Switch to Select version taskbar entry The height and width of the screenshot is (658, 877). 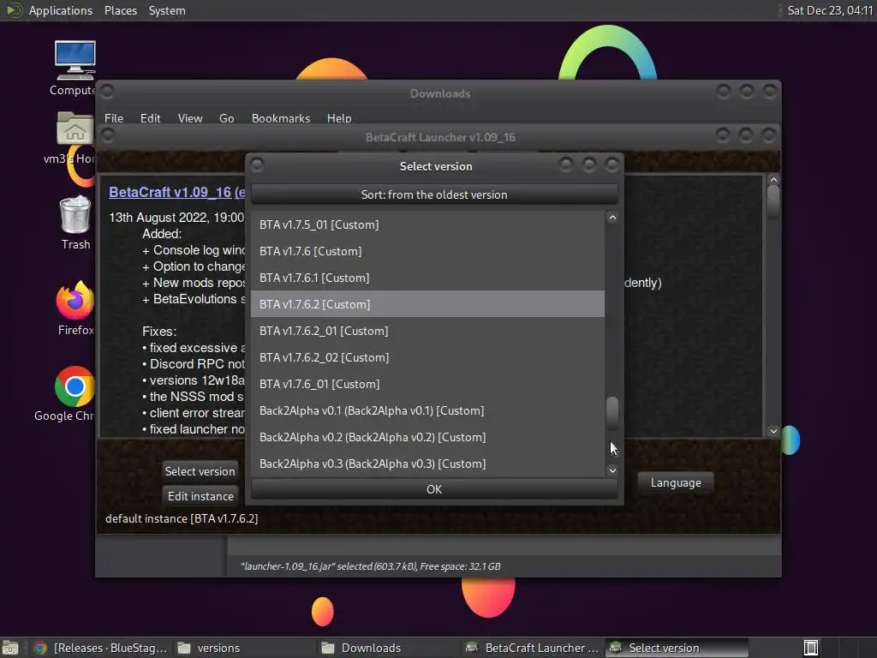pos(677,648)
